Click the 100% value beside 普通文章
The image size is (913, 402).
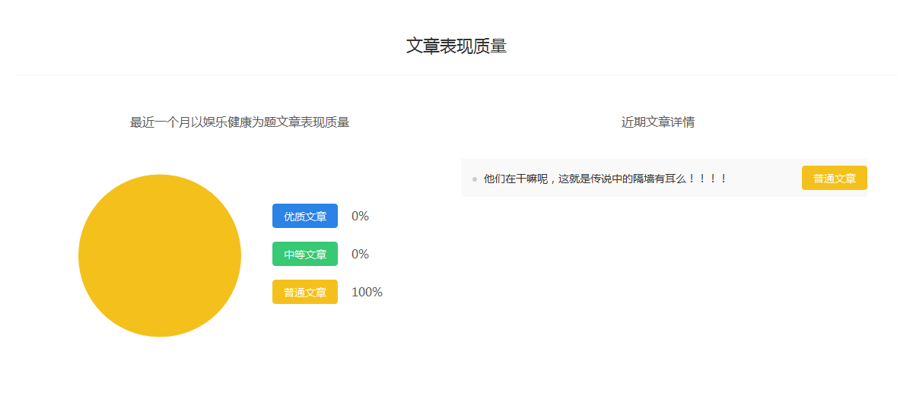coord(367,292)
